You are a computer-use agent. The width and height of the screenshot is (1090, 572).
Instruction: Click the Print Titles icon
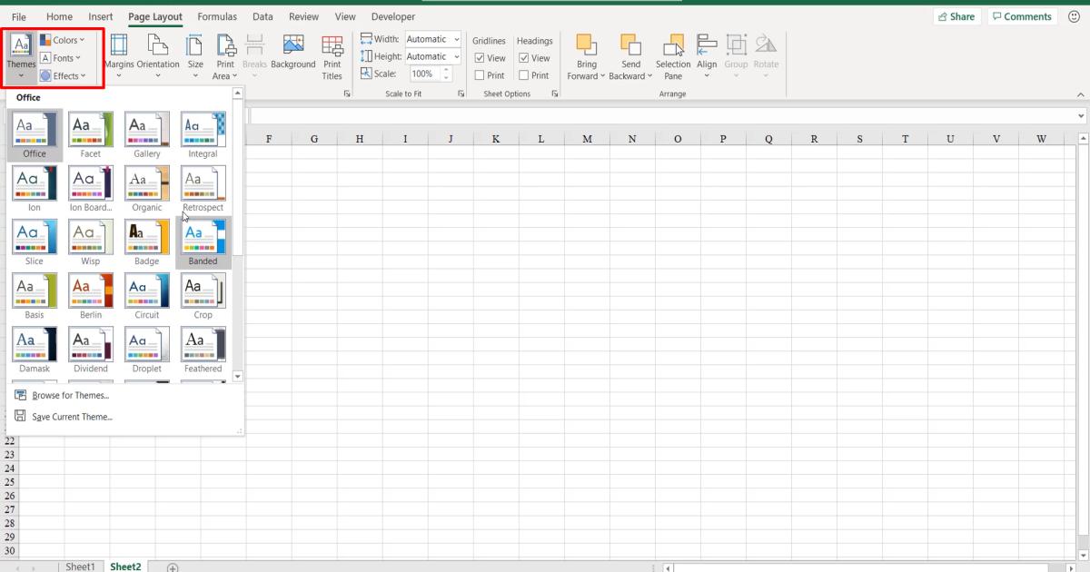pyautogui.click(x=332, y=54)
